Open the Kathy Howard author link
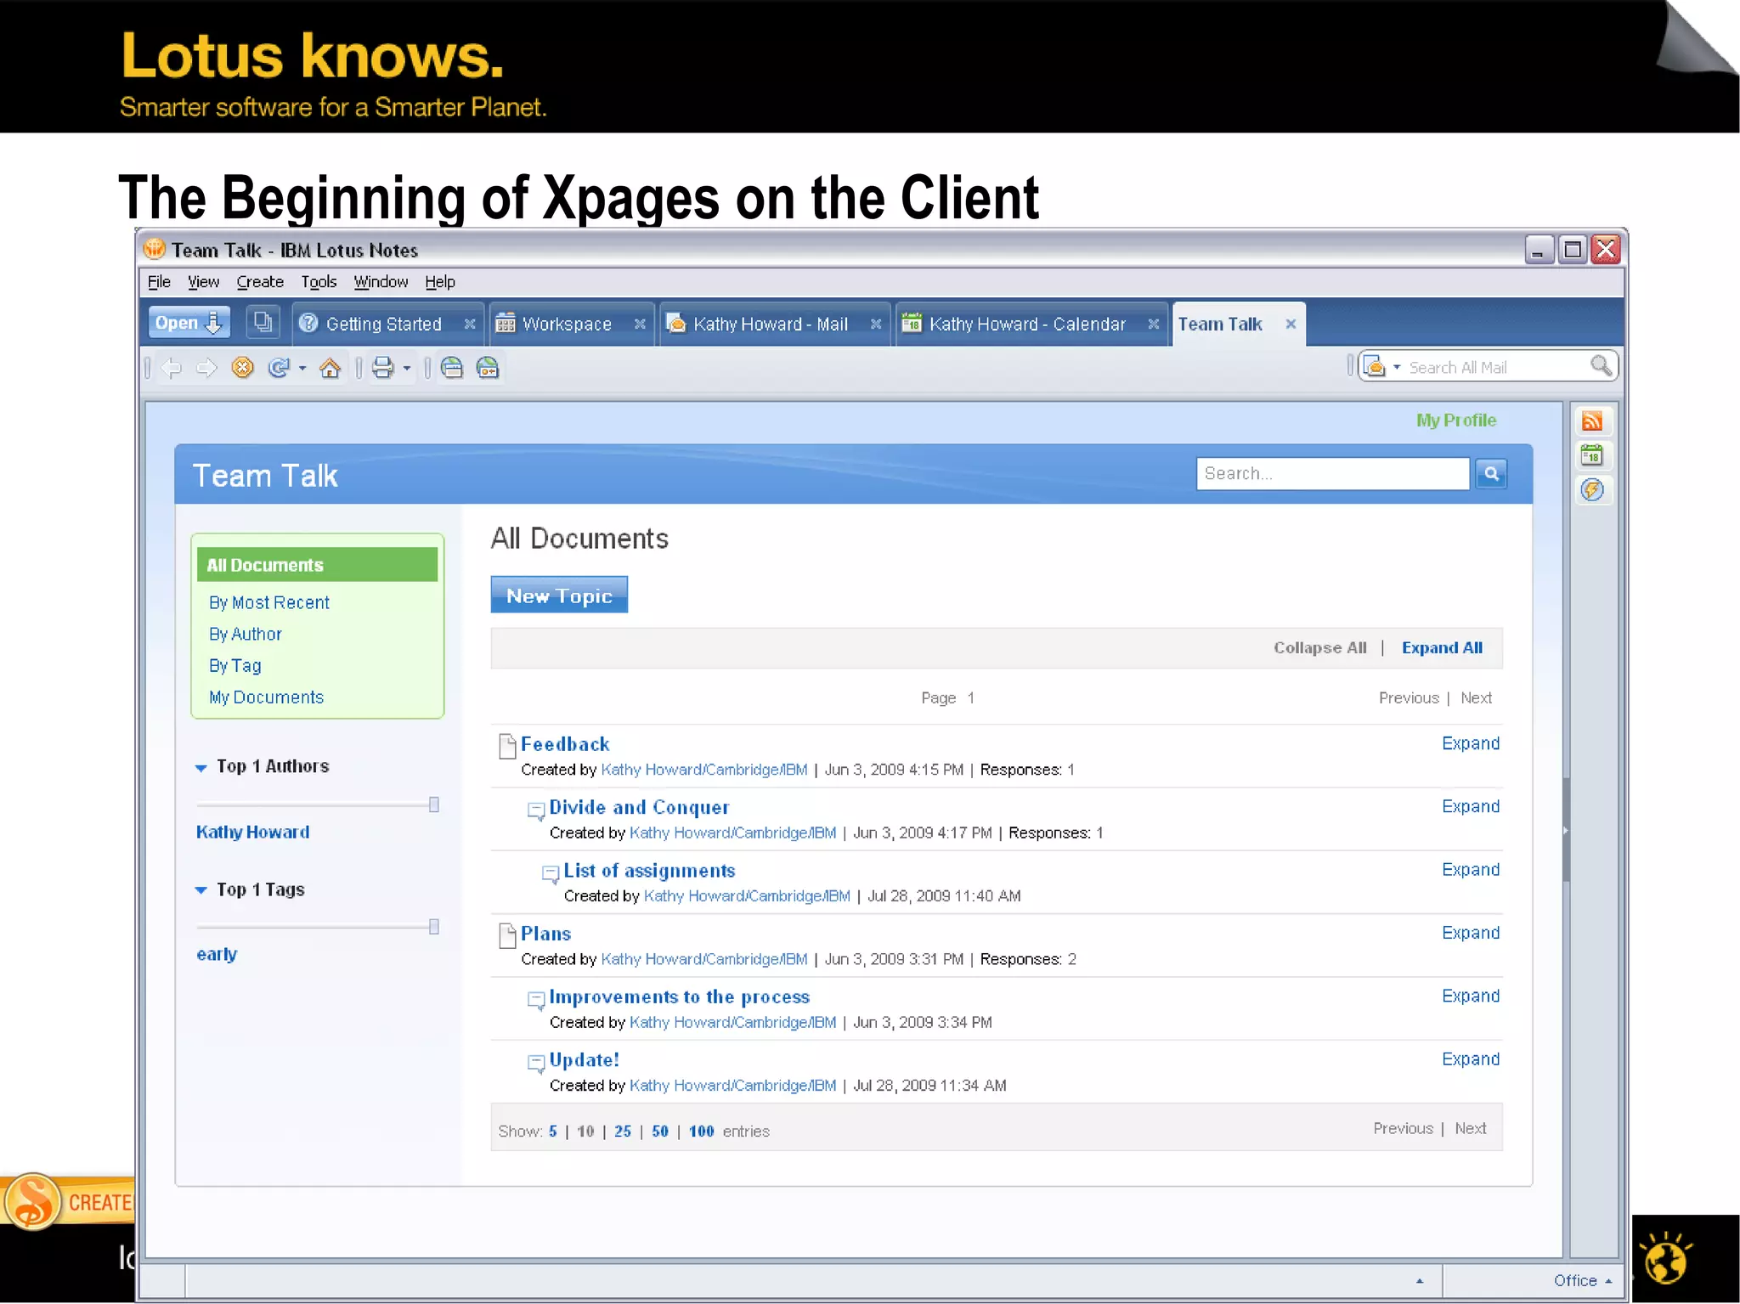The height and width of the screenshot is (1304, 1740). coord(253,833)
